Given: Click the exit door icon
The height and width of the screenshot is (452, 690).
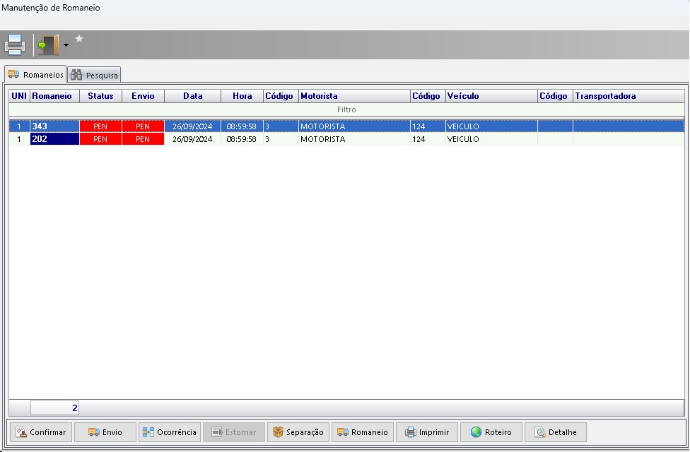Looking at the screenshot, I should 47,44.
